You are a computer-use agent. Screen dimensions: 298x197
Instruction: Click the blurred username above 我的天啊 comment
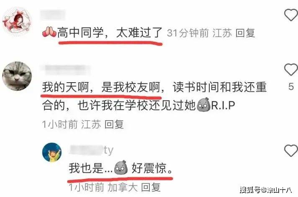click(x=66, y=69)
